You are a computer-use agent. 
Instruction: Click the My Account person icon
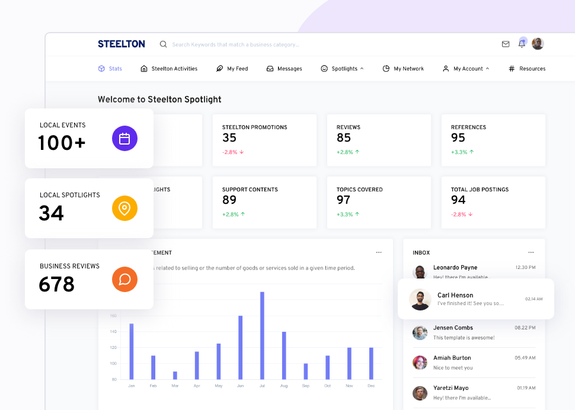446,69
